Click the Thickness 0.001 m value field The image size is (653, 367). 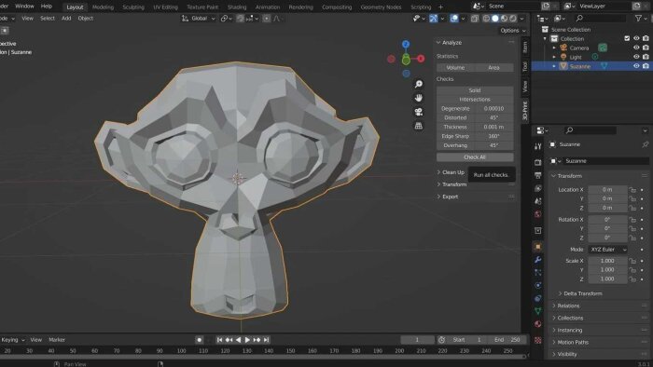coord(493,127)
